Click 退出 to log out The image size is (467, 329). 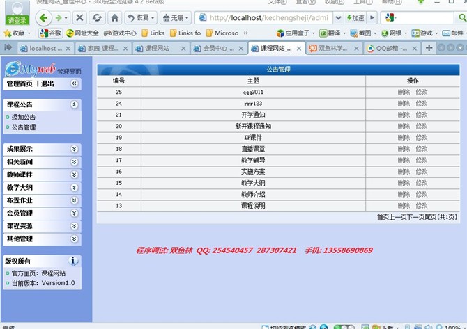click(47, 83)
